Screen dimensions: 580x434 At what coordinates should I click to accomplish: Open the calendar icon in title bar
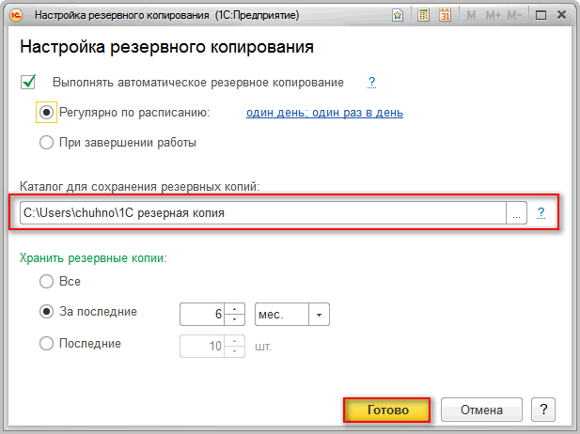tap(445, 15)
